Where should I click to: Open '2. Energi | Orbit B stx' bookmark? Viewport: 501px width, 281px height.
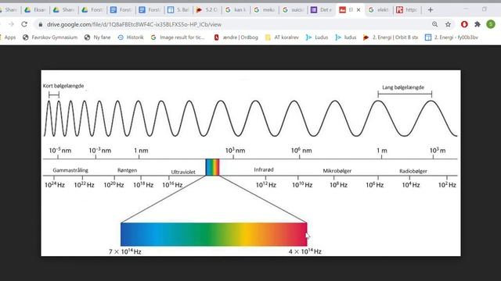coord(391,37)
